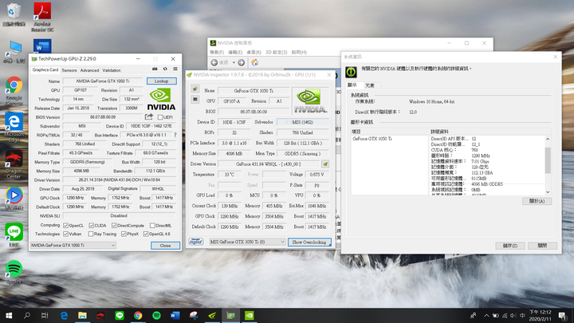The width and height of the screenshot is (574, 323).
Task: Click the BIOS export share icon in GPU-Z
Action: pyautogui.click(x=148, y=116)
